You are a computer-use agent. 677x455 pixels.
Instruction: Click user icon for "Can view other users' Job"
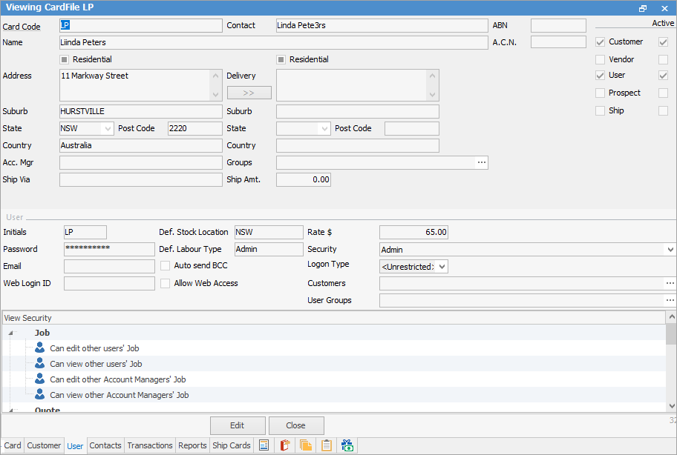[40, 363]
